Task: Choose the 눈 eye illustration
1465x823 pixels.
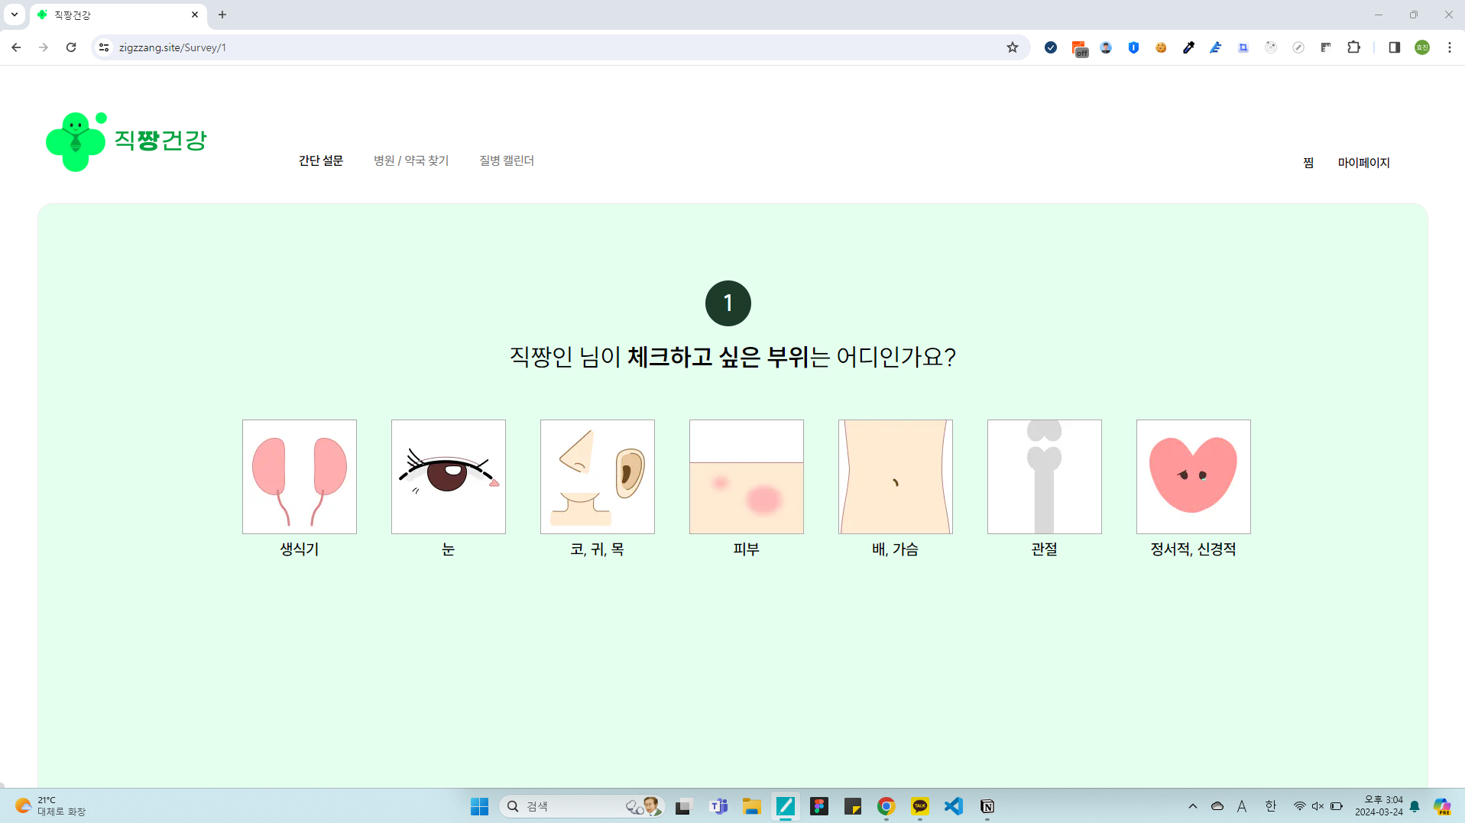Action: coord(448,476)
